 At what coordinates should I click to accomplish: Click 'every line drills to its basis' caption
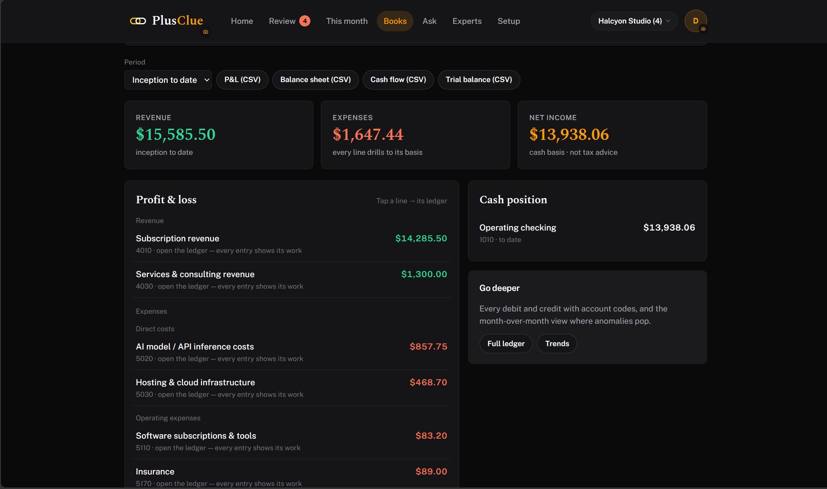378,152
